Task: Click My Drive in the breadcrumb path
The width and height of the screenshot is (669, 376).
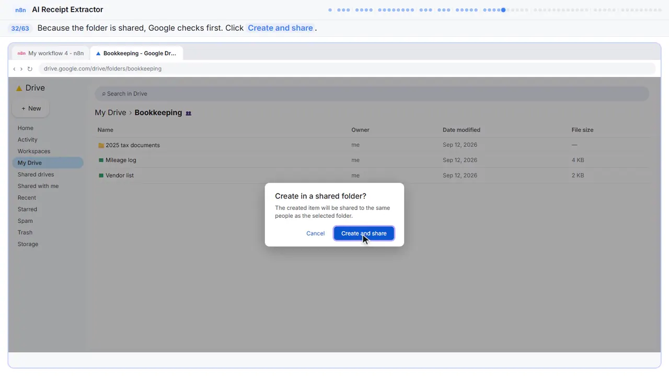Action: [x=110, y=113]
